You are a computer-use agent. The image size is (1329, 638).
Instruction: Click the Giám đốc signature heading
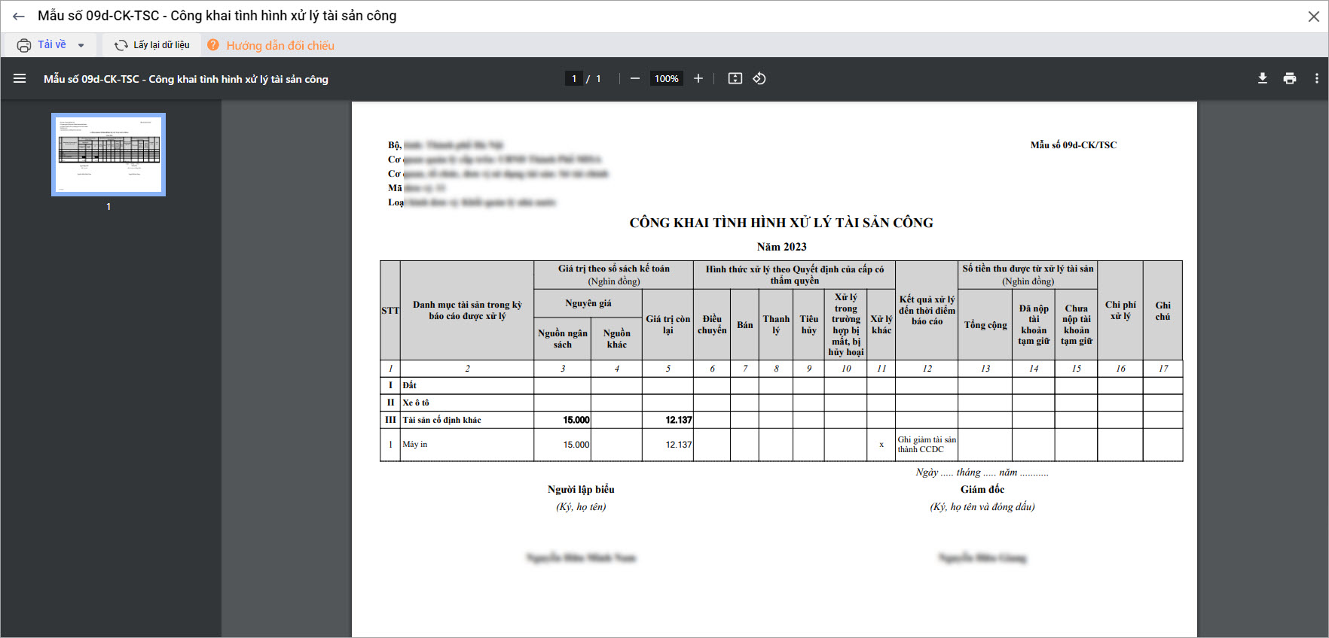[982, 490]
